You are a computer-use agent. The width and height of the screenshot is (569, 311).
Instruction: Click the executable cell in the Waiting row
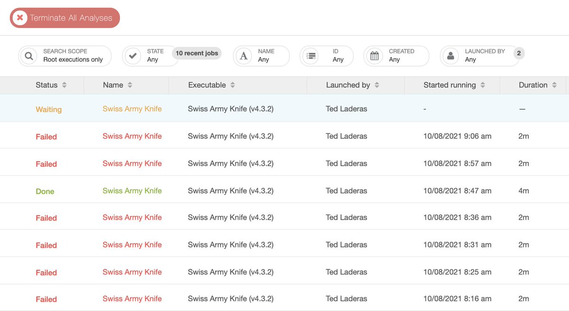pyautogui.click(x=231, y=109)
